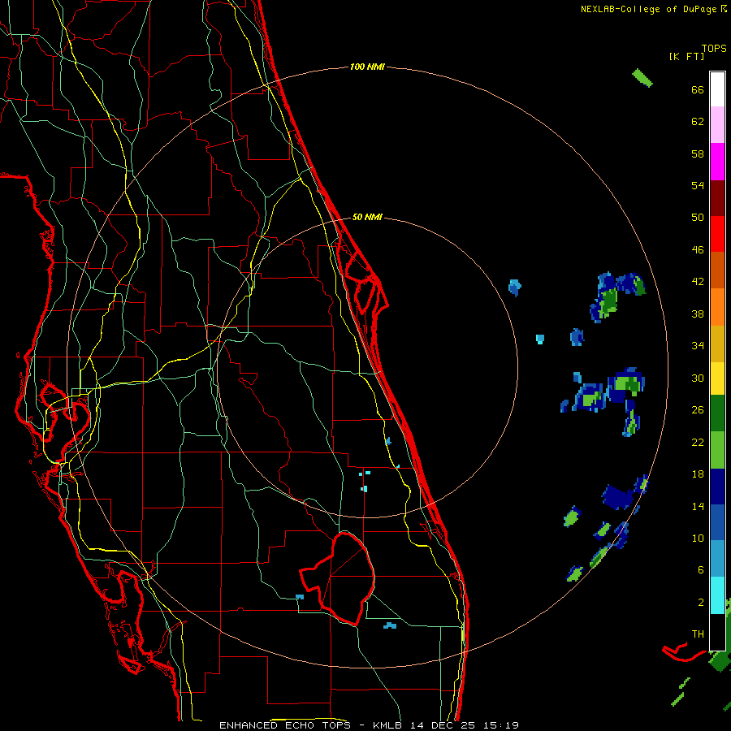Click the '100 NMI' range ring label
This screenshot has height=731, width=731.
pos(367,67)
